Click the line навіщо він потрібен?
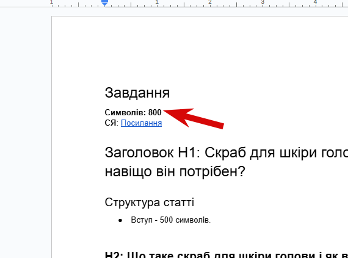Image resolution: width=348 pixels, height=258 pixels. [175, 171]
